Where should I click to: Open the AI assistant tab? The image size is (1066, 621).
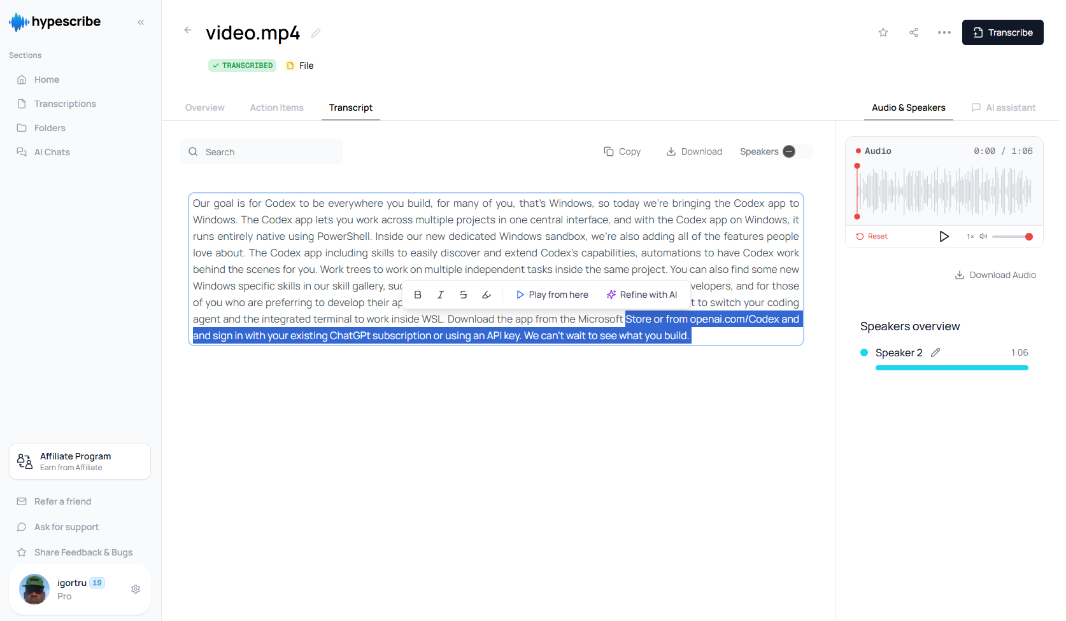pyautogui.click(x=1004, y=108)
